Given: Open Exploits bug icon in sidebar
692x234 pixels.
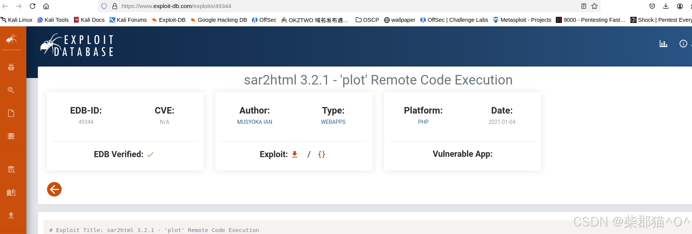Looking at the screenshot, I should [x=11, y=67].
